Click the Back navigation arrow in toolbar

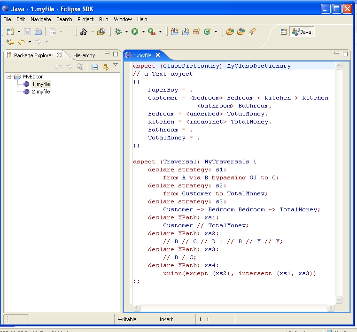click(21, 42)
